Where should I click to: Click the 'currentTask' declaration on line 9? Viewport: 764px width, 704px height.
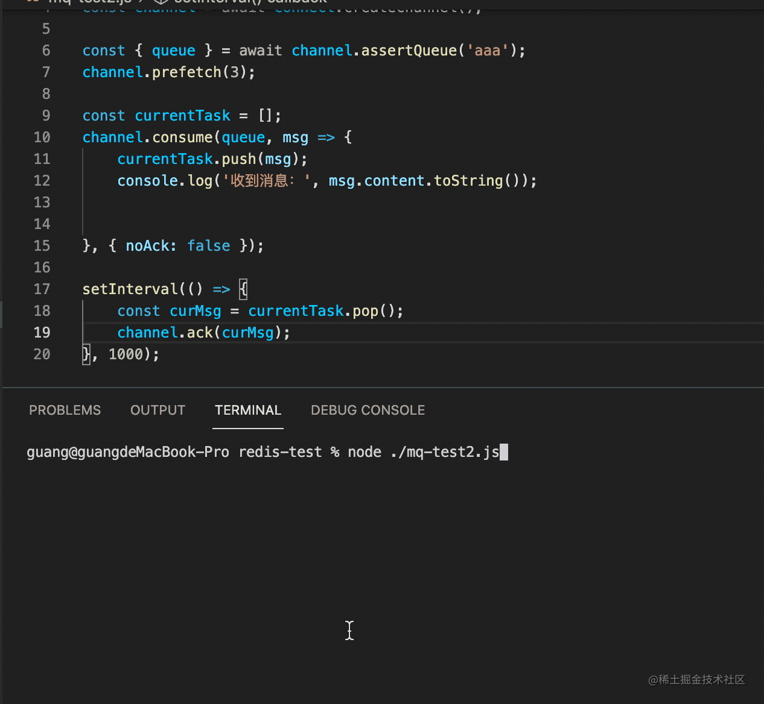182,116
